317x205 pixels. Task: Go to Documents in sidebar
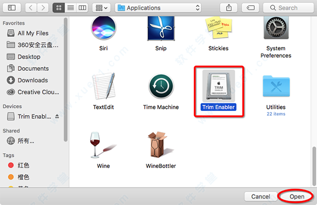(28, 69)
